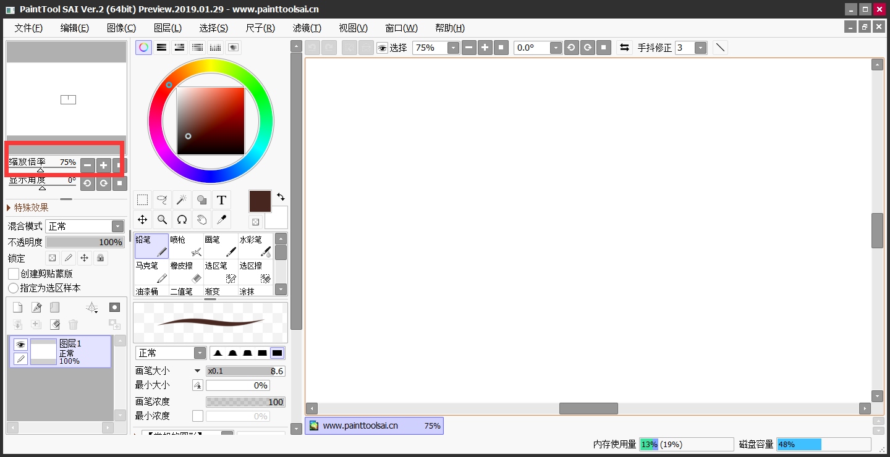Select the rectangular selection tool
890x457 pixels.
(143, 200)
